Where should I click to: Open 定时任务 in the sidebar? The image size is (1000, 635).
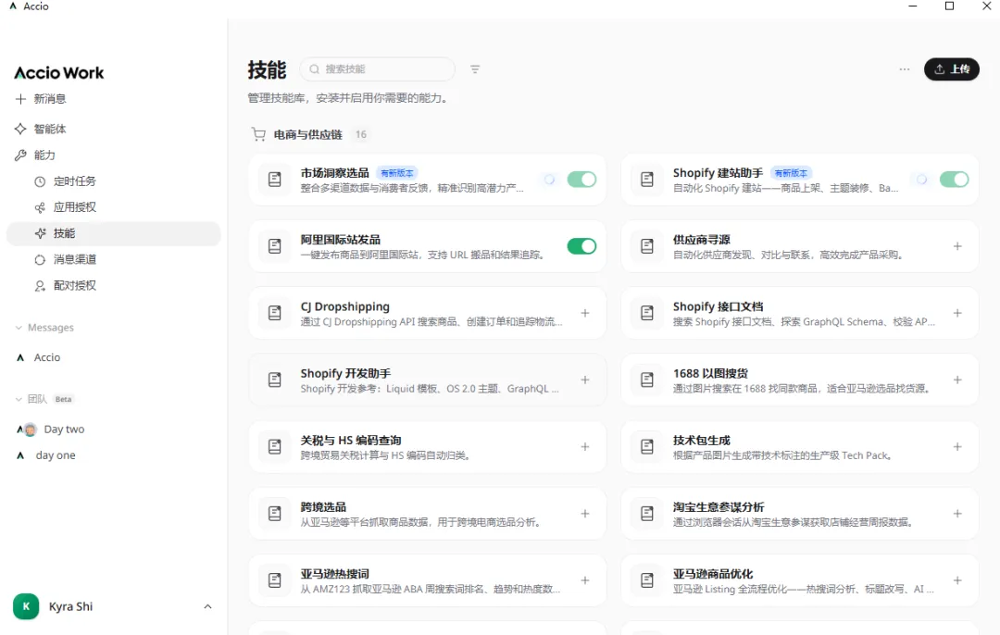click(x=74, y=181)
